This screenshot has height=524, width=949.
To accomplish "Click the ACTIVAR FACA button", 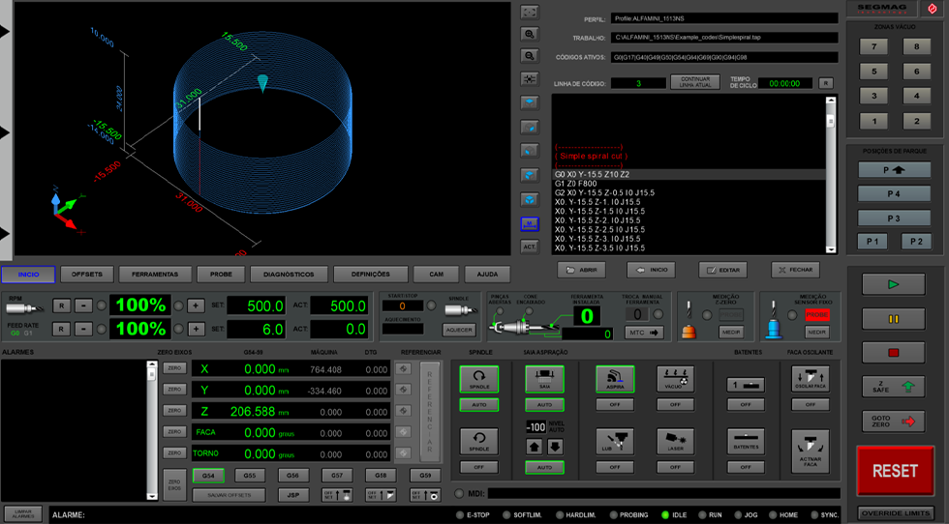I will pyautogui.click(x=811, y=451).
